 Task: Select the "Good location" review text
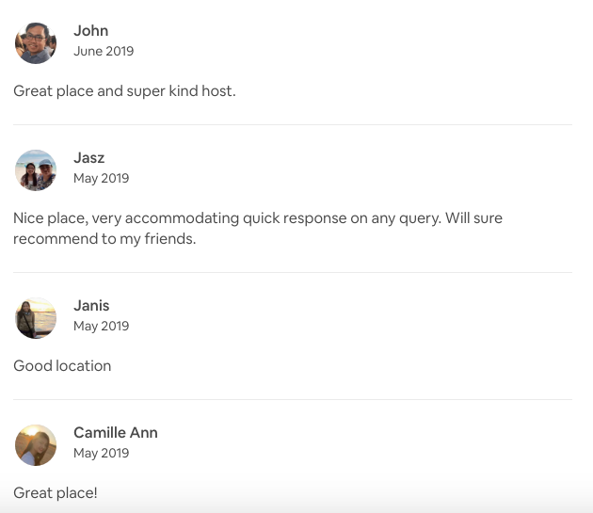point(62,366)
